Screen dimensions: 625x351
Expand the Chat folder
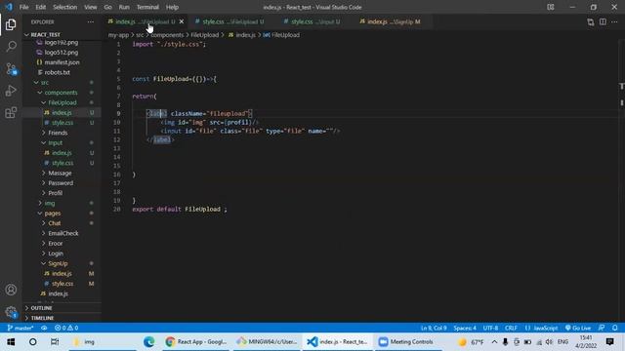click(55, 223)
